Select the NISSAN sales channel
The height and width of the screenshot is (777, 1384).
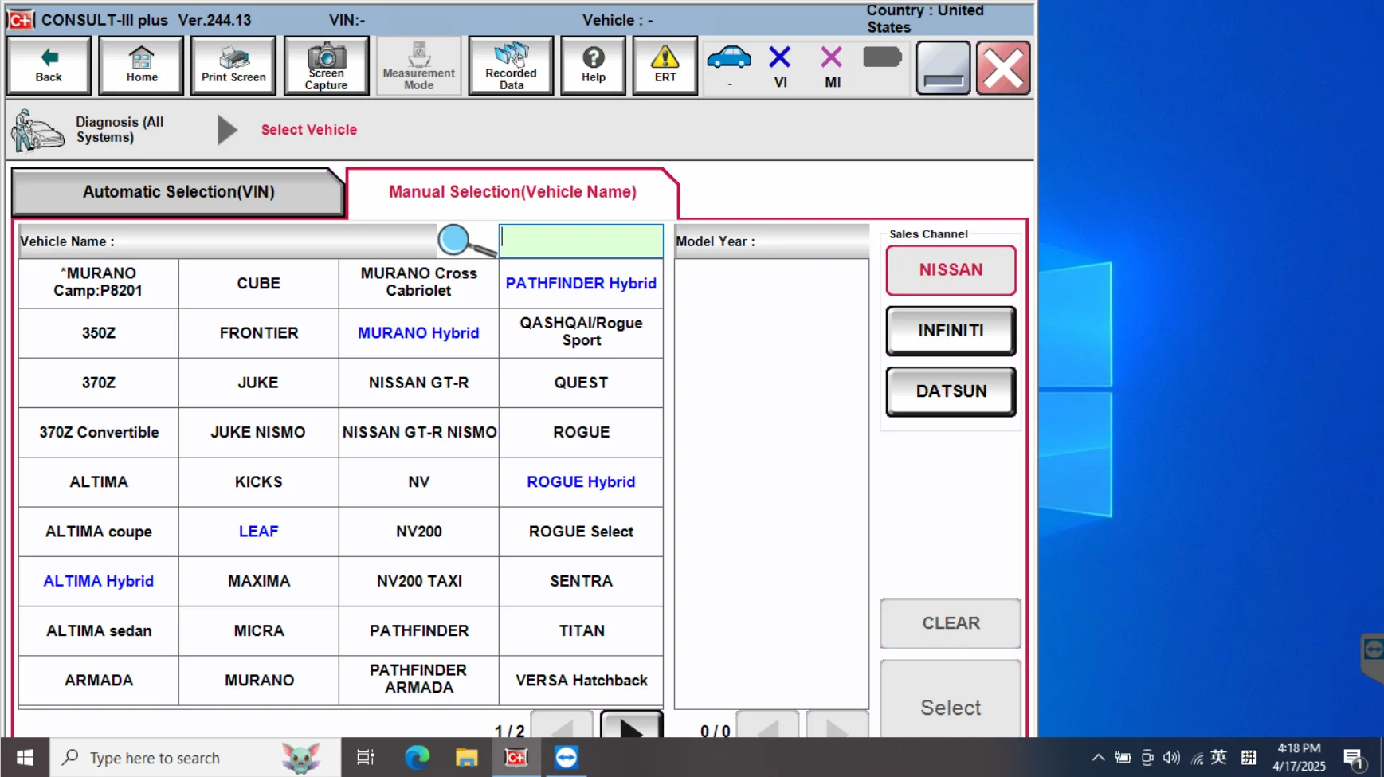(951, 270)
